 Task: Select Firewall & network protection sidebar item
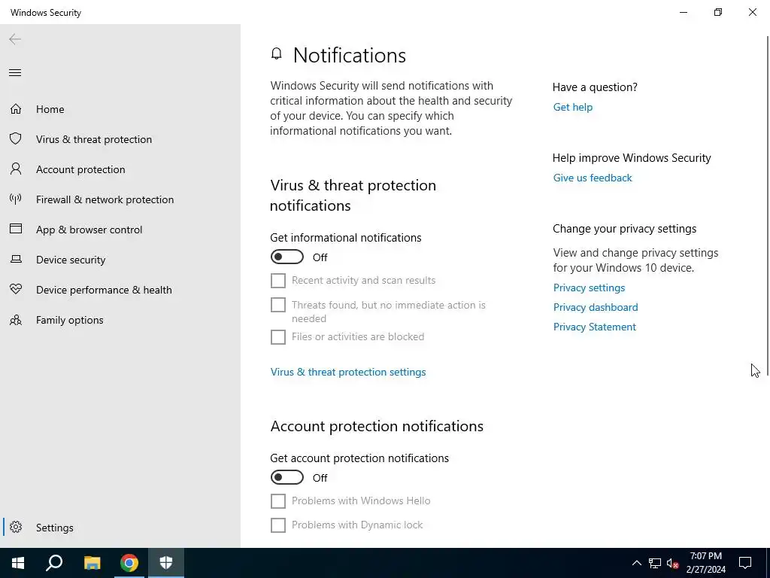(x=120, y=199)
